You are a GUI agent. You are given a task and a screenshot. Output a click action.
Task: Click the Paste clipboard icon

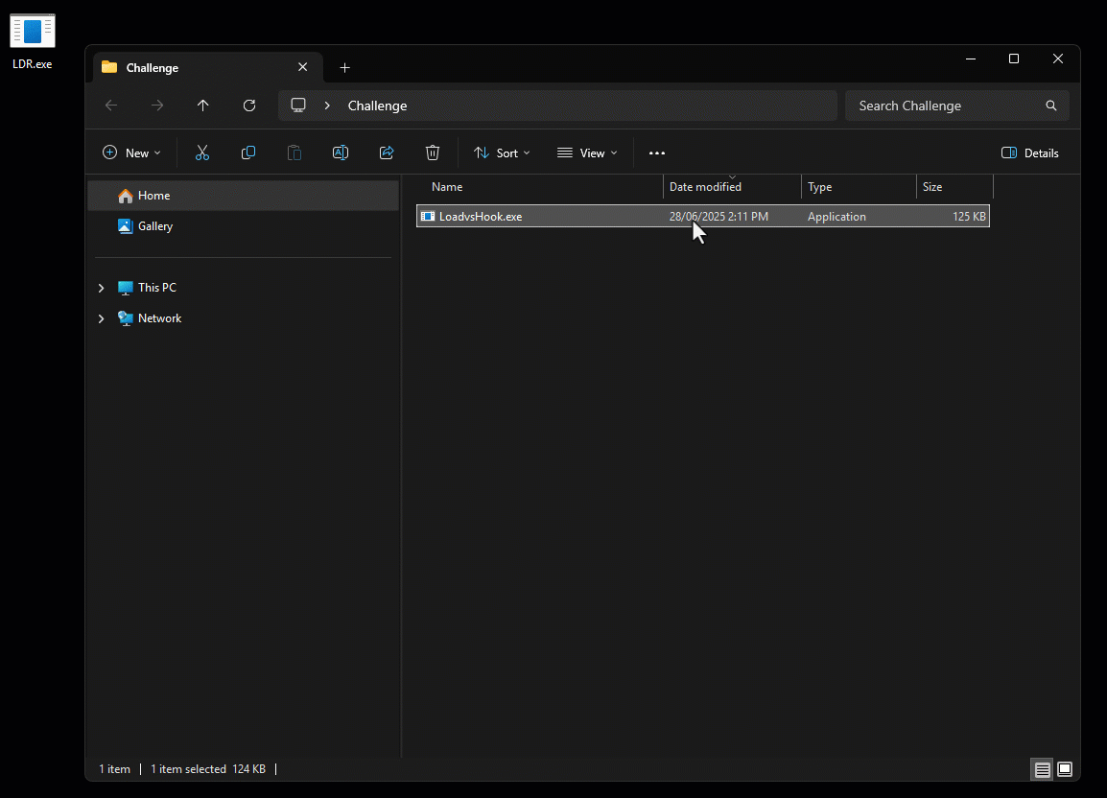coord(294,153)
